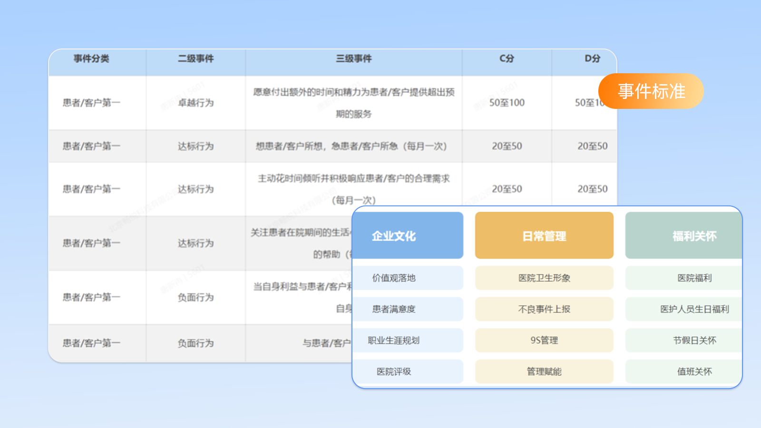
Task: Click the 医院卫生形象 item
Action: point(544,278)
